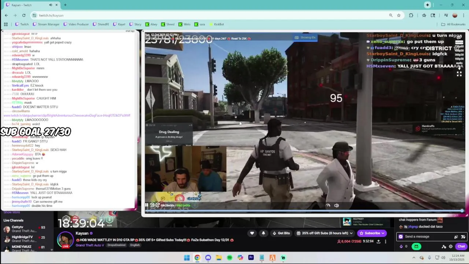Viewport: 469px width, 264px height.
Task: Click the rewind icon in popout player
Action: pyautogui.click(x=152, y=205)
